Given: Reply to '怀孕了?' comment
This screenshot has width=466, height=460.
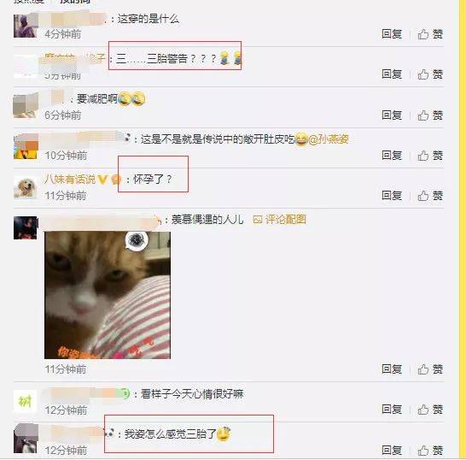Looking at the screenshot, I should 392,196.
